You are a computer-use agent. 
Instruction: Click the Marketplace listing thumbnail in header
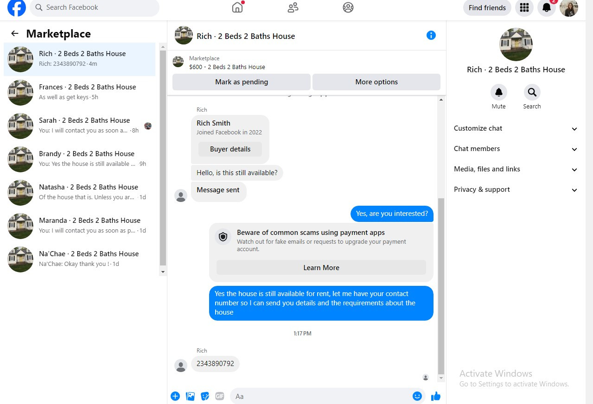pyautogui.click(x=178, y=62)
